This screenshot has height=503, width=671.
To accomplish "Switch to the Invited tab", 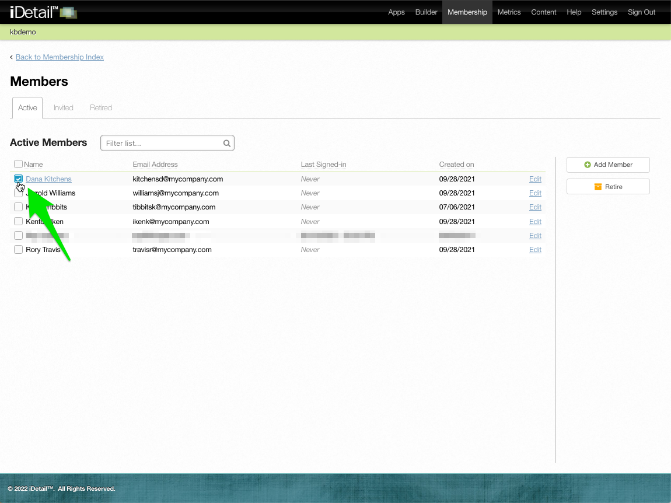I will pyautogui.click(x=64, y=108).
